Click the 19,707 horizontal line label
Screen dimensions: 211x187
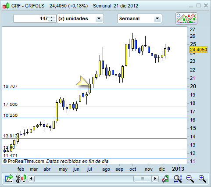pos(11,86)
